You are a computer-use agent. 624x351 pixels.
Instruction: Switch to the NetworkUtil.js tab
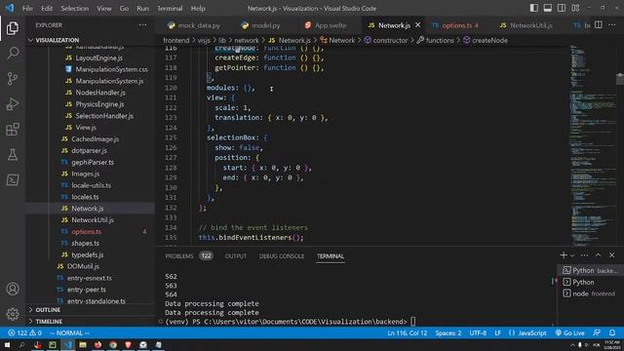pyautogui.click(x=526, y=25)
